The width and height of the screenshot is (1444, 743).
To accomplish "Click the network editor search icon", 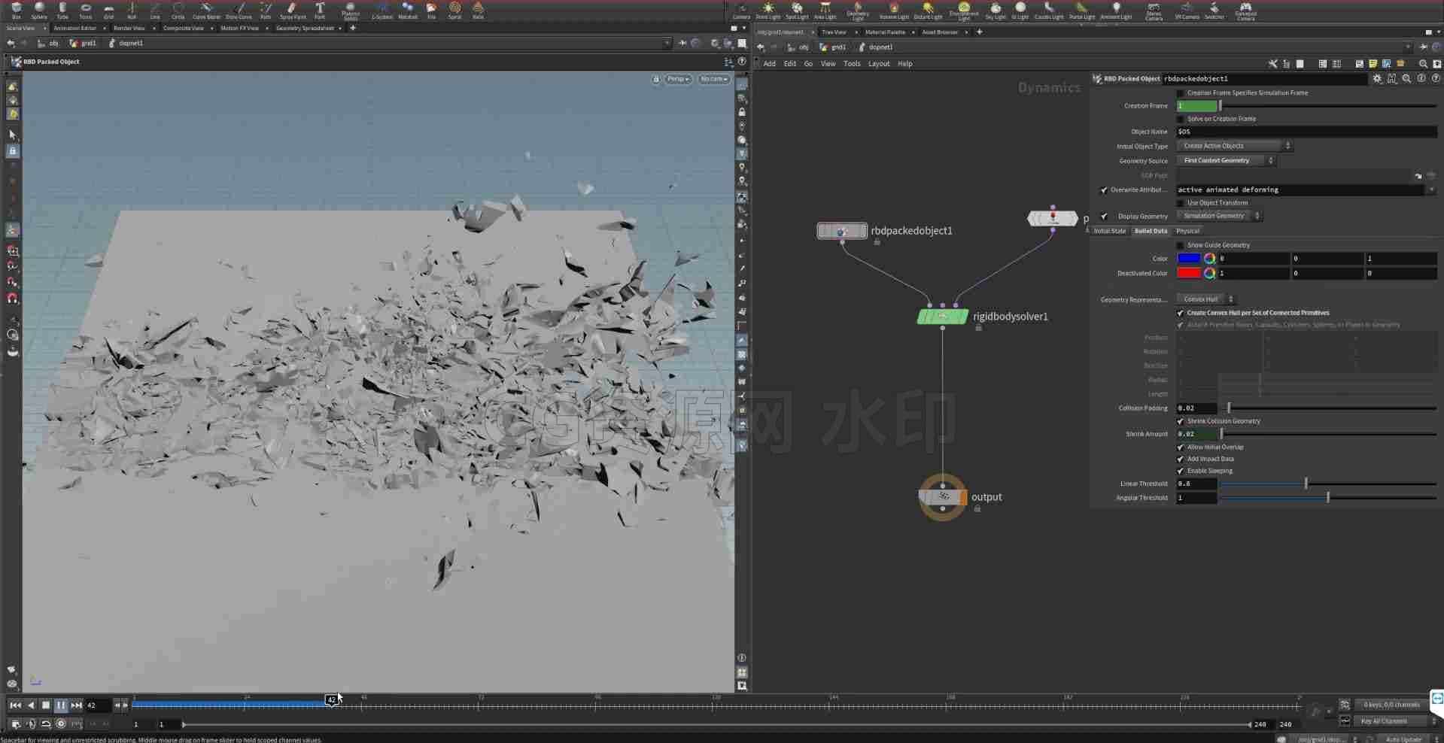I will 1423,64.
